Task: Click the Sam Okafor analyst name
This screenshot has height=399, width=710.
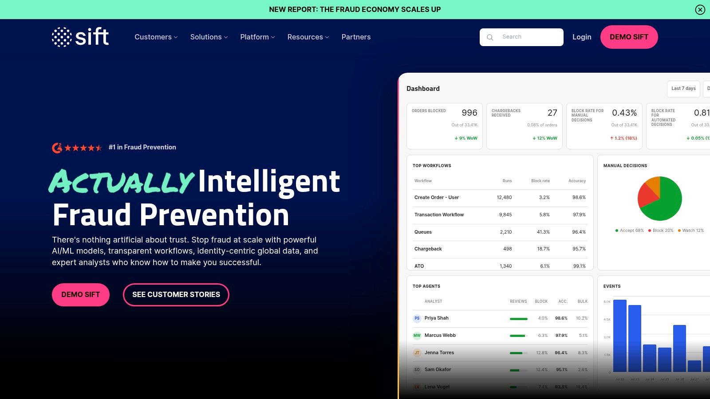Action: 438,370
